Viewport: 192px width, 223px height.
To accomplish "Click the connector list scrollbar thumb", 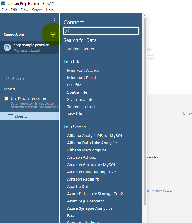I will pos(145,111).
